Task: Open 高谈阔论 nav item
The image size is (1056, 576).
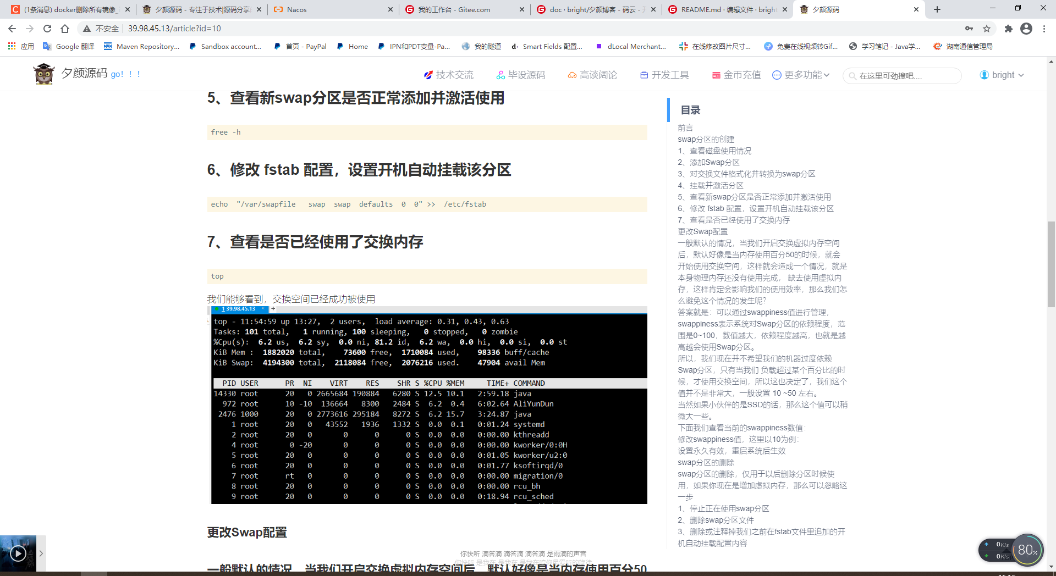Action: (592, 75)
